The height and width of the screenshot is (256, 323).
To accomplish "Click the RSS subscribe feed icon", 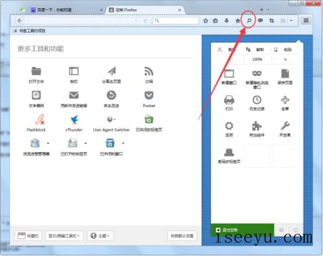I will coord(149,71).
